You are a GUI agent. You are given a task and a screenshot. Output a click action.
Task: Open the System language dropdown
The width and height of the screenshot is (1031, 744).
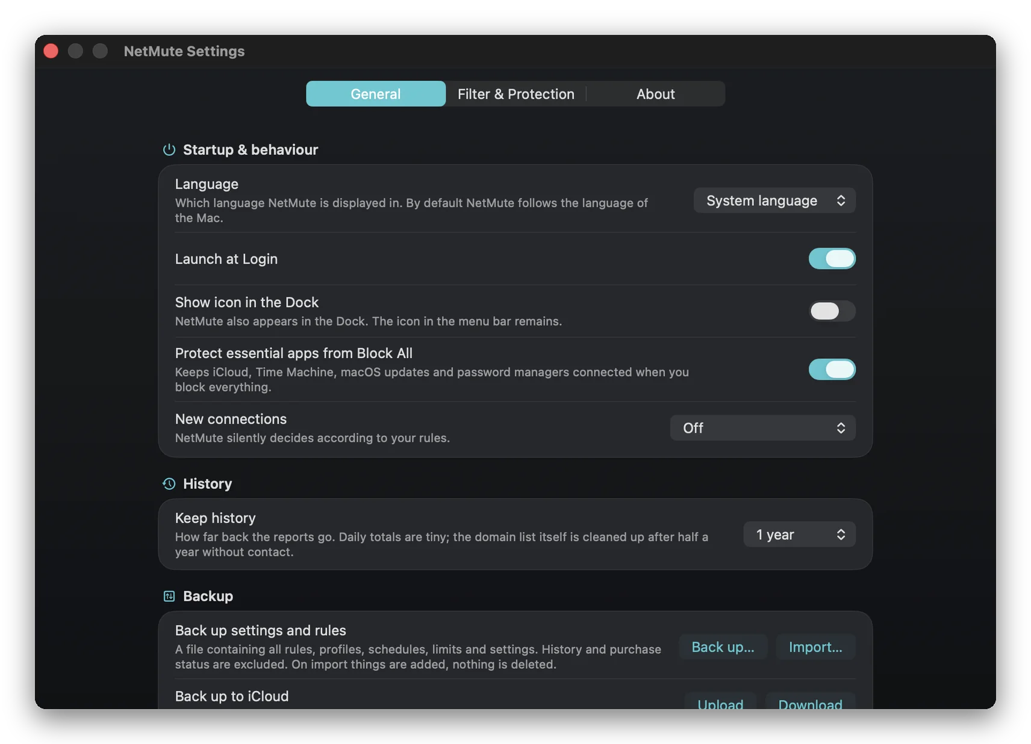pyautogui.click(x=774, y=200)
